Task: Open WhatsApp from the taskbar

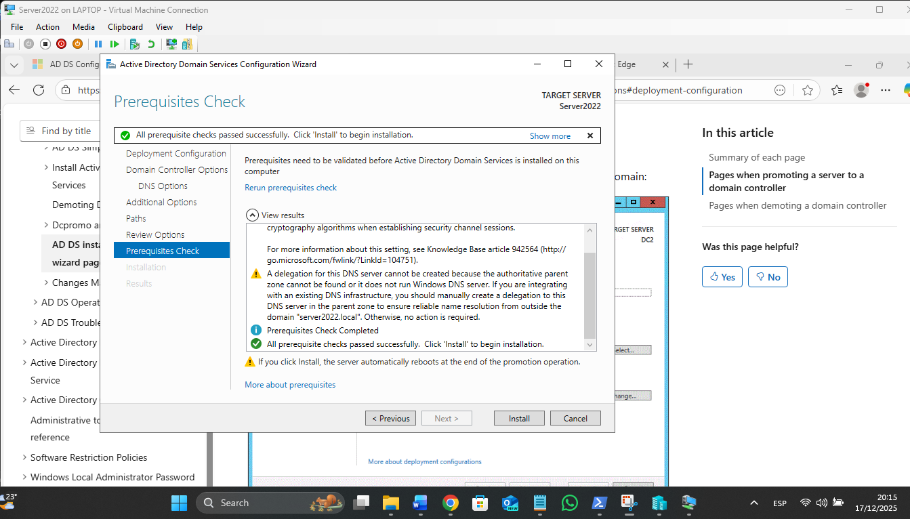Action: (x=570, y=503)
